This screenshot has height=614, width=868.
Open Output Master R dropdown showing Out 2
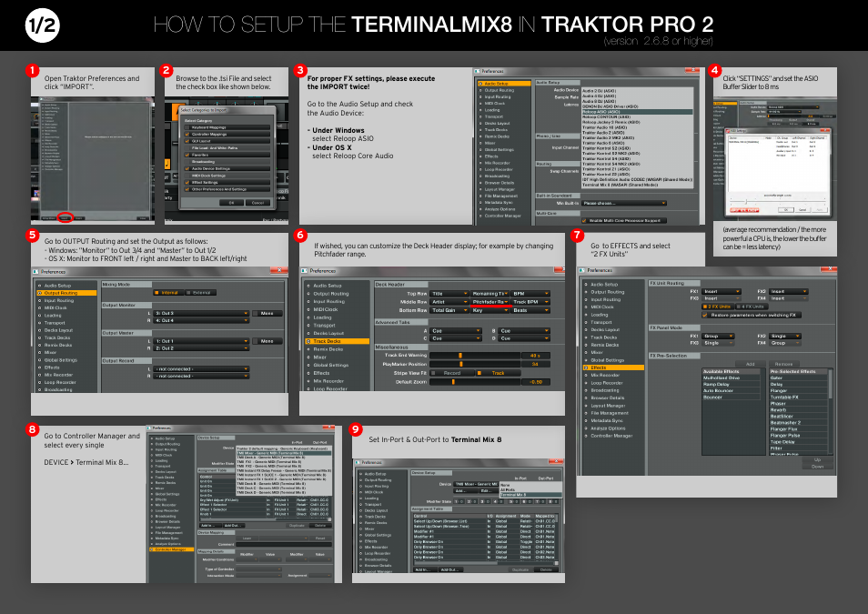click(201, 348)
